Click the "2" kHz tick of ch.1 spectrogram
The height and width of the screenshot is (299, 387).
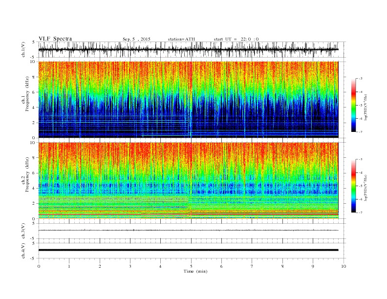pos(34,123)
